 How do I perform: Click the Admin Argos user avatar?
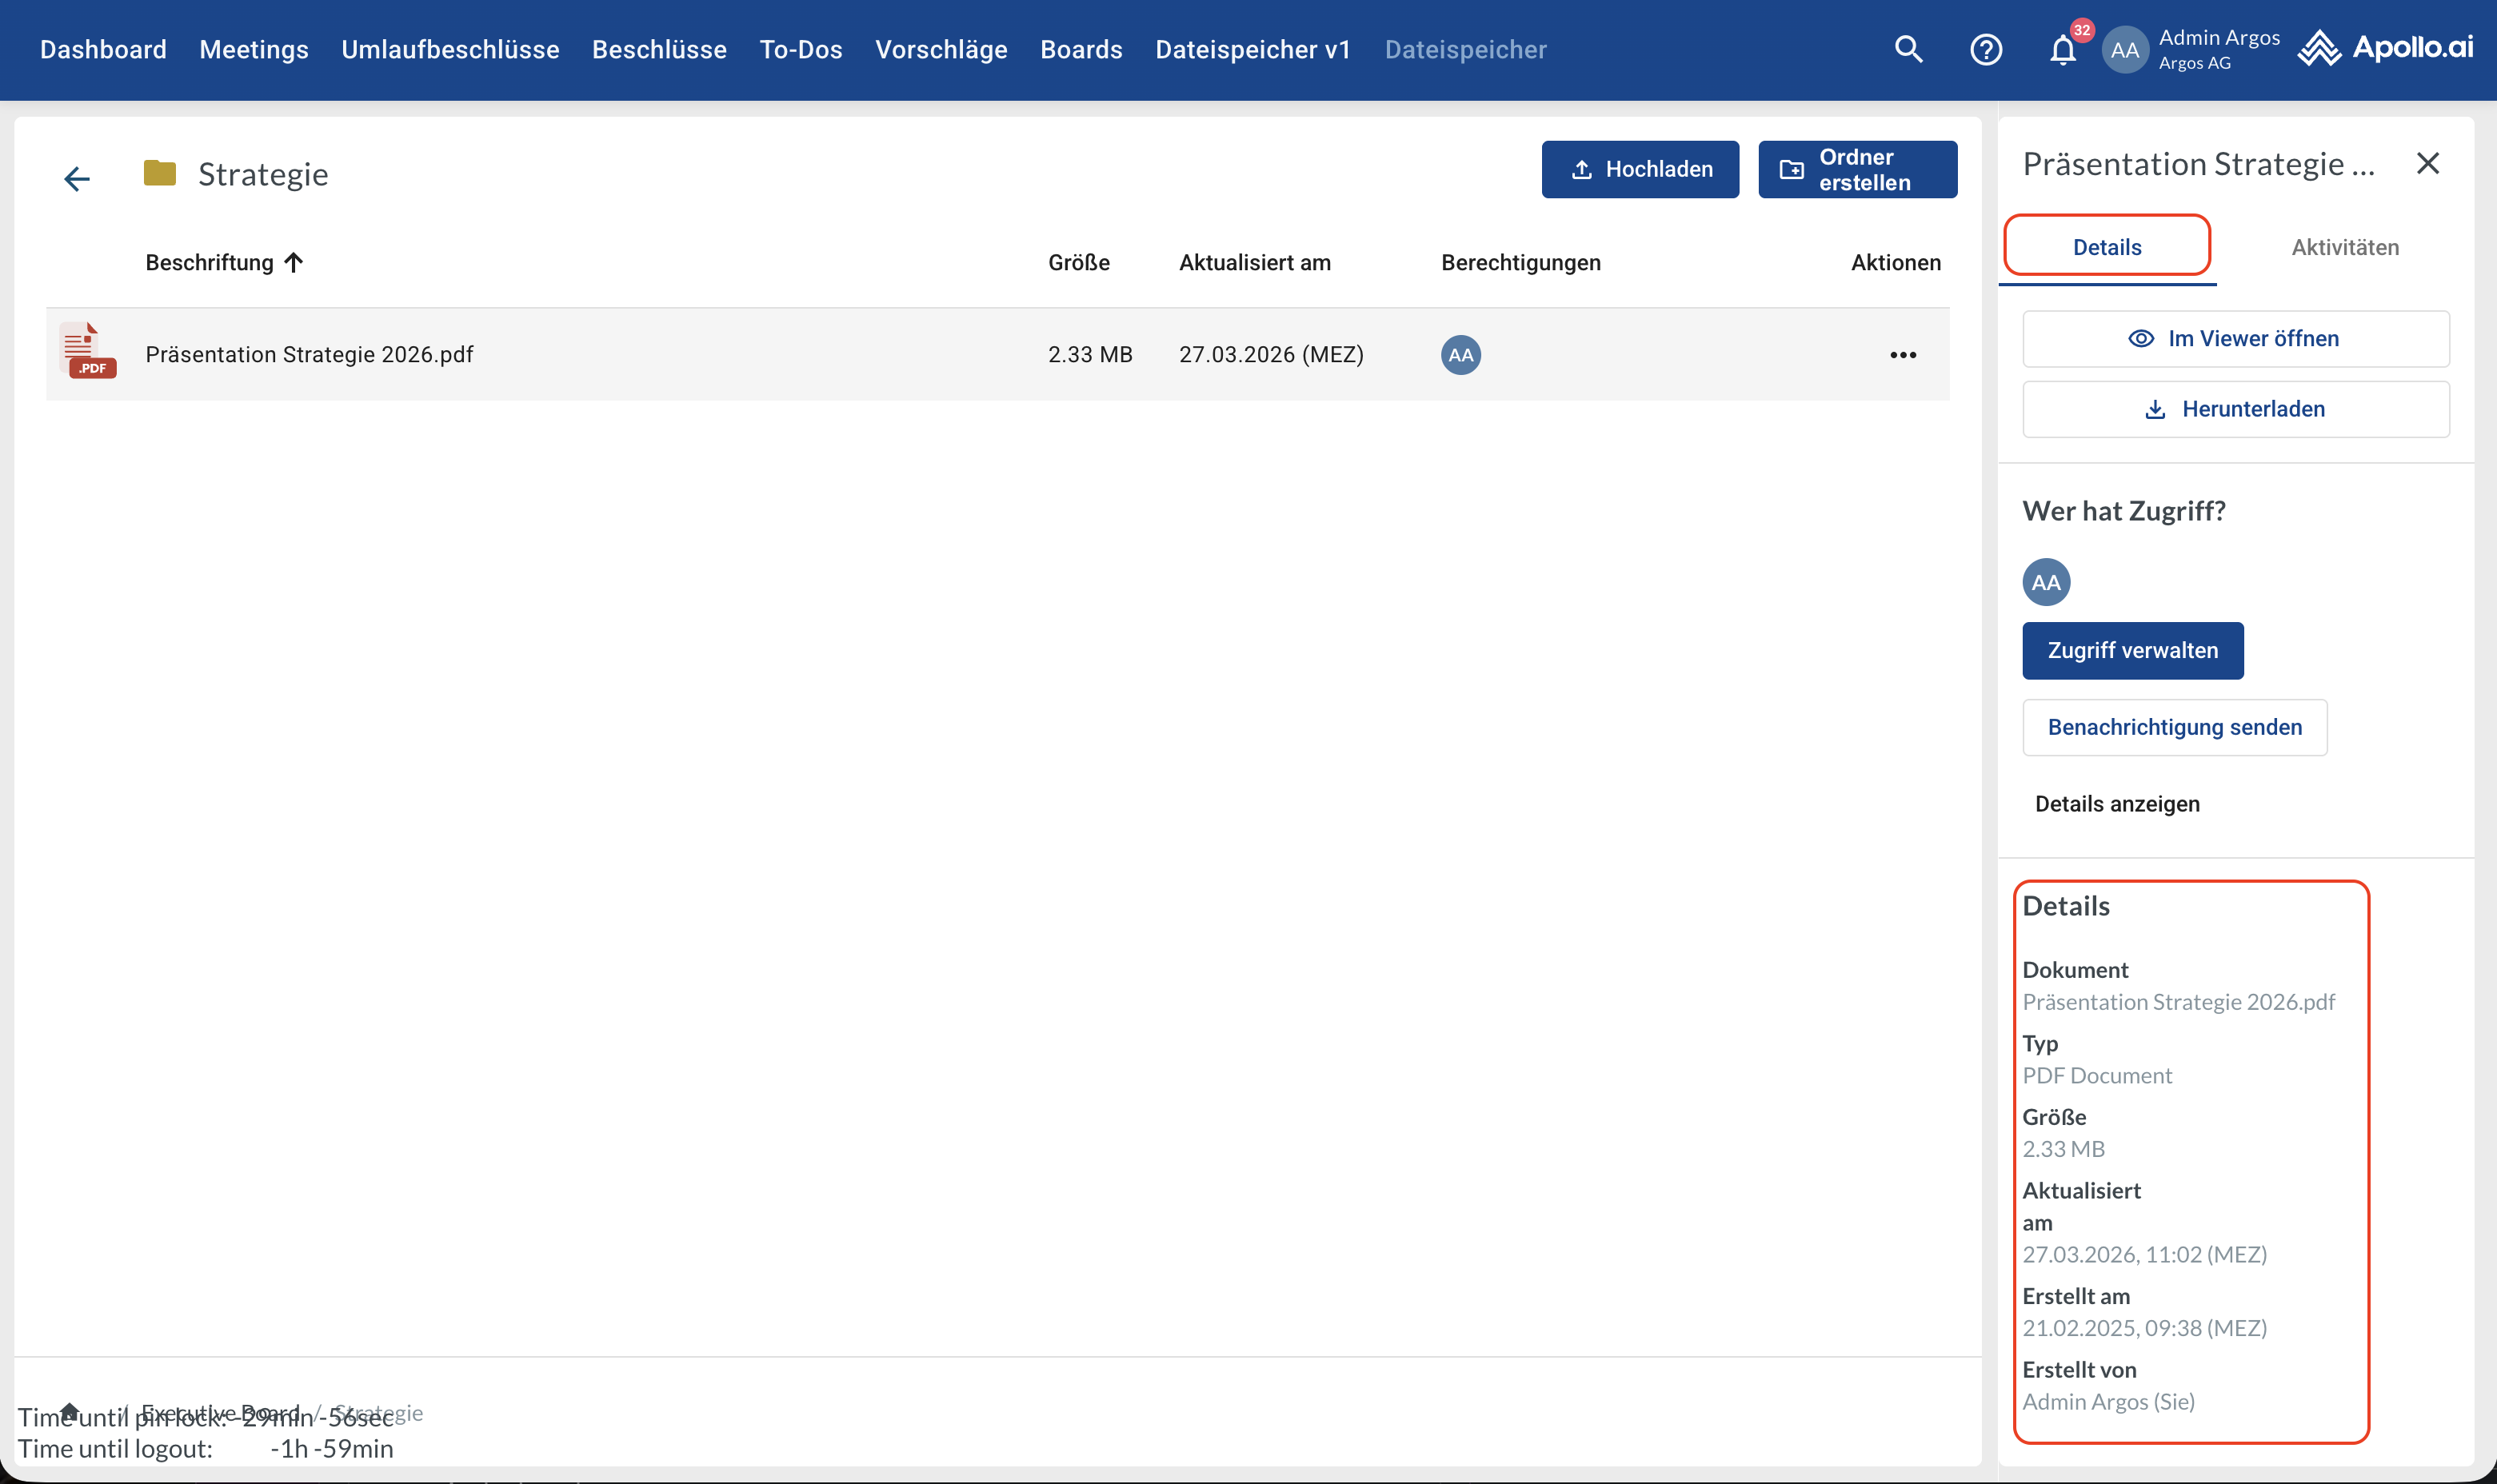2124,50
